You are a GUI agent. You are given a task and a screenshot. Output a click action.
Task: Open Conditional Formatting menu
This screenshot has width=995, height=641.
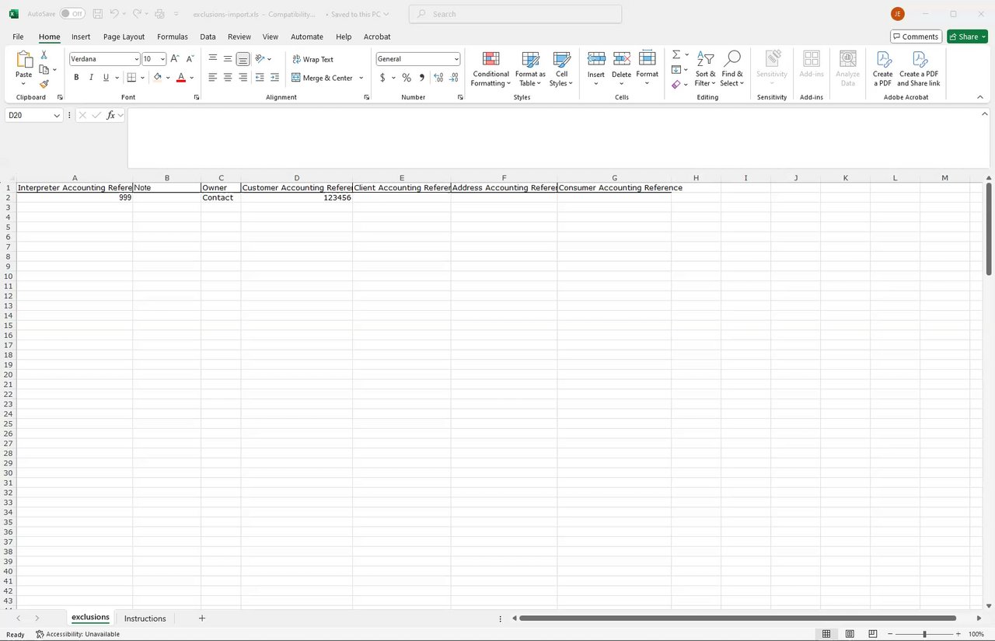[x=491, y=70]
